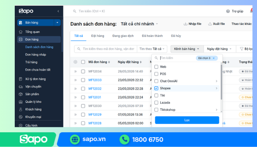Click the Cấu hình gear icon
The image size is (257, 147).
(x=21, y=126)
